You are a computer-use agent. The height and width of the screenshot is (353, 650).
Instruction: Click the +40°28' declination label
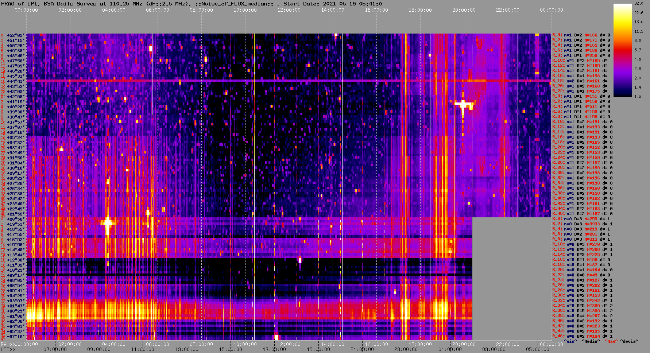point(15,107)
